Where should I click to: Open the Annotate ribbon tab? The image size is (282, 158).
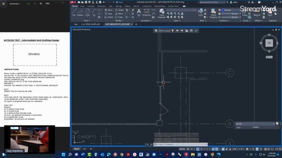(91, 6)
